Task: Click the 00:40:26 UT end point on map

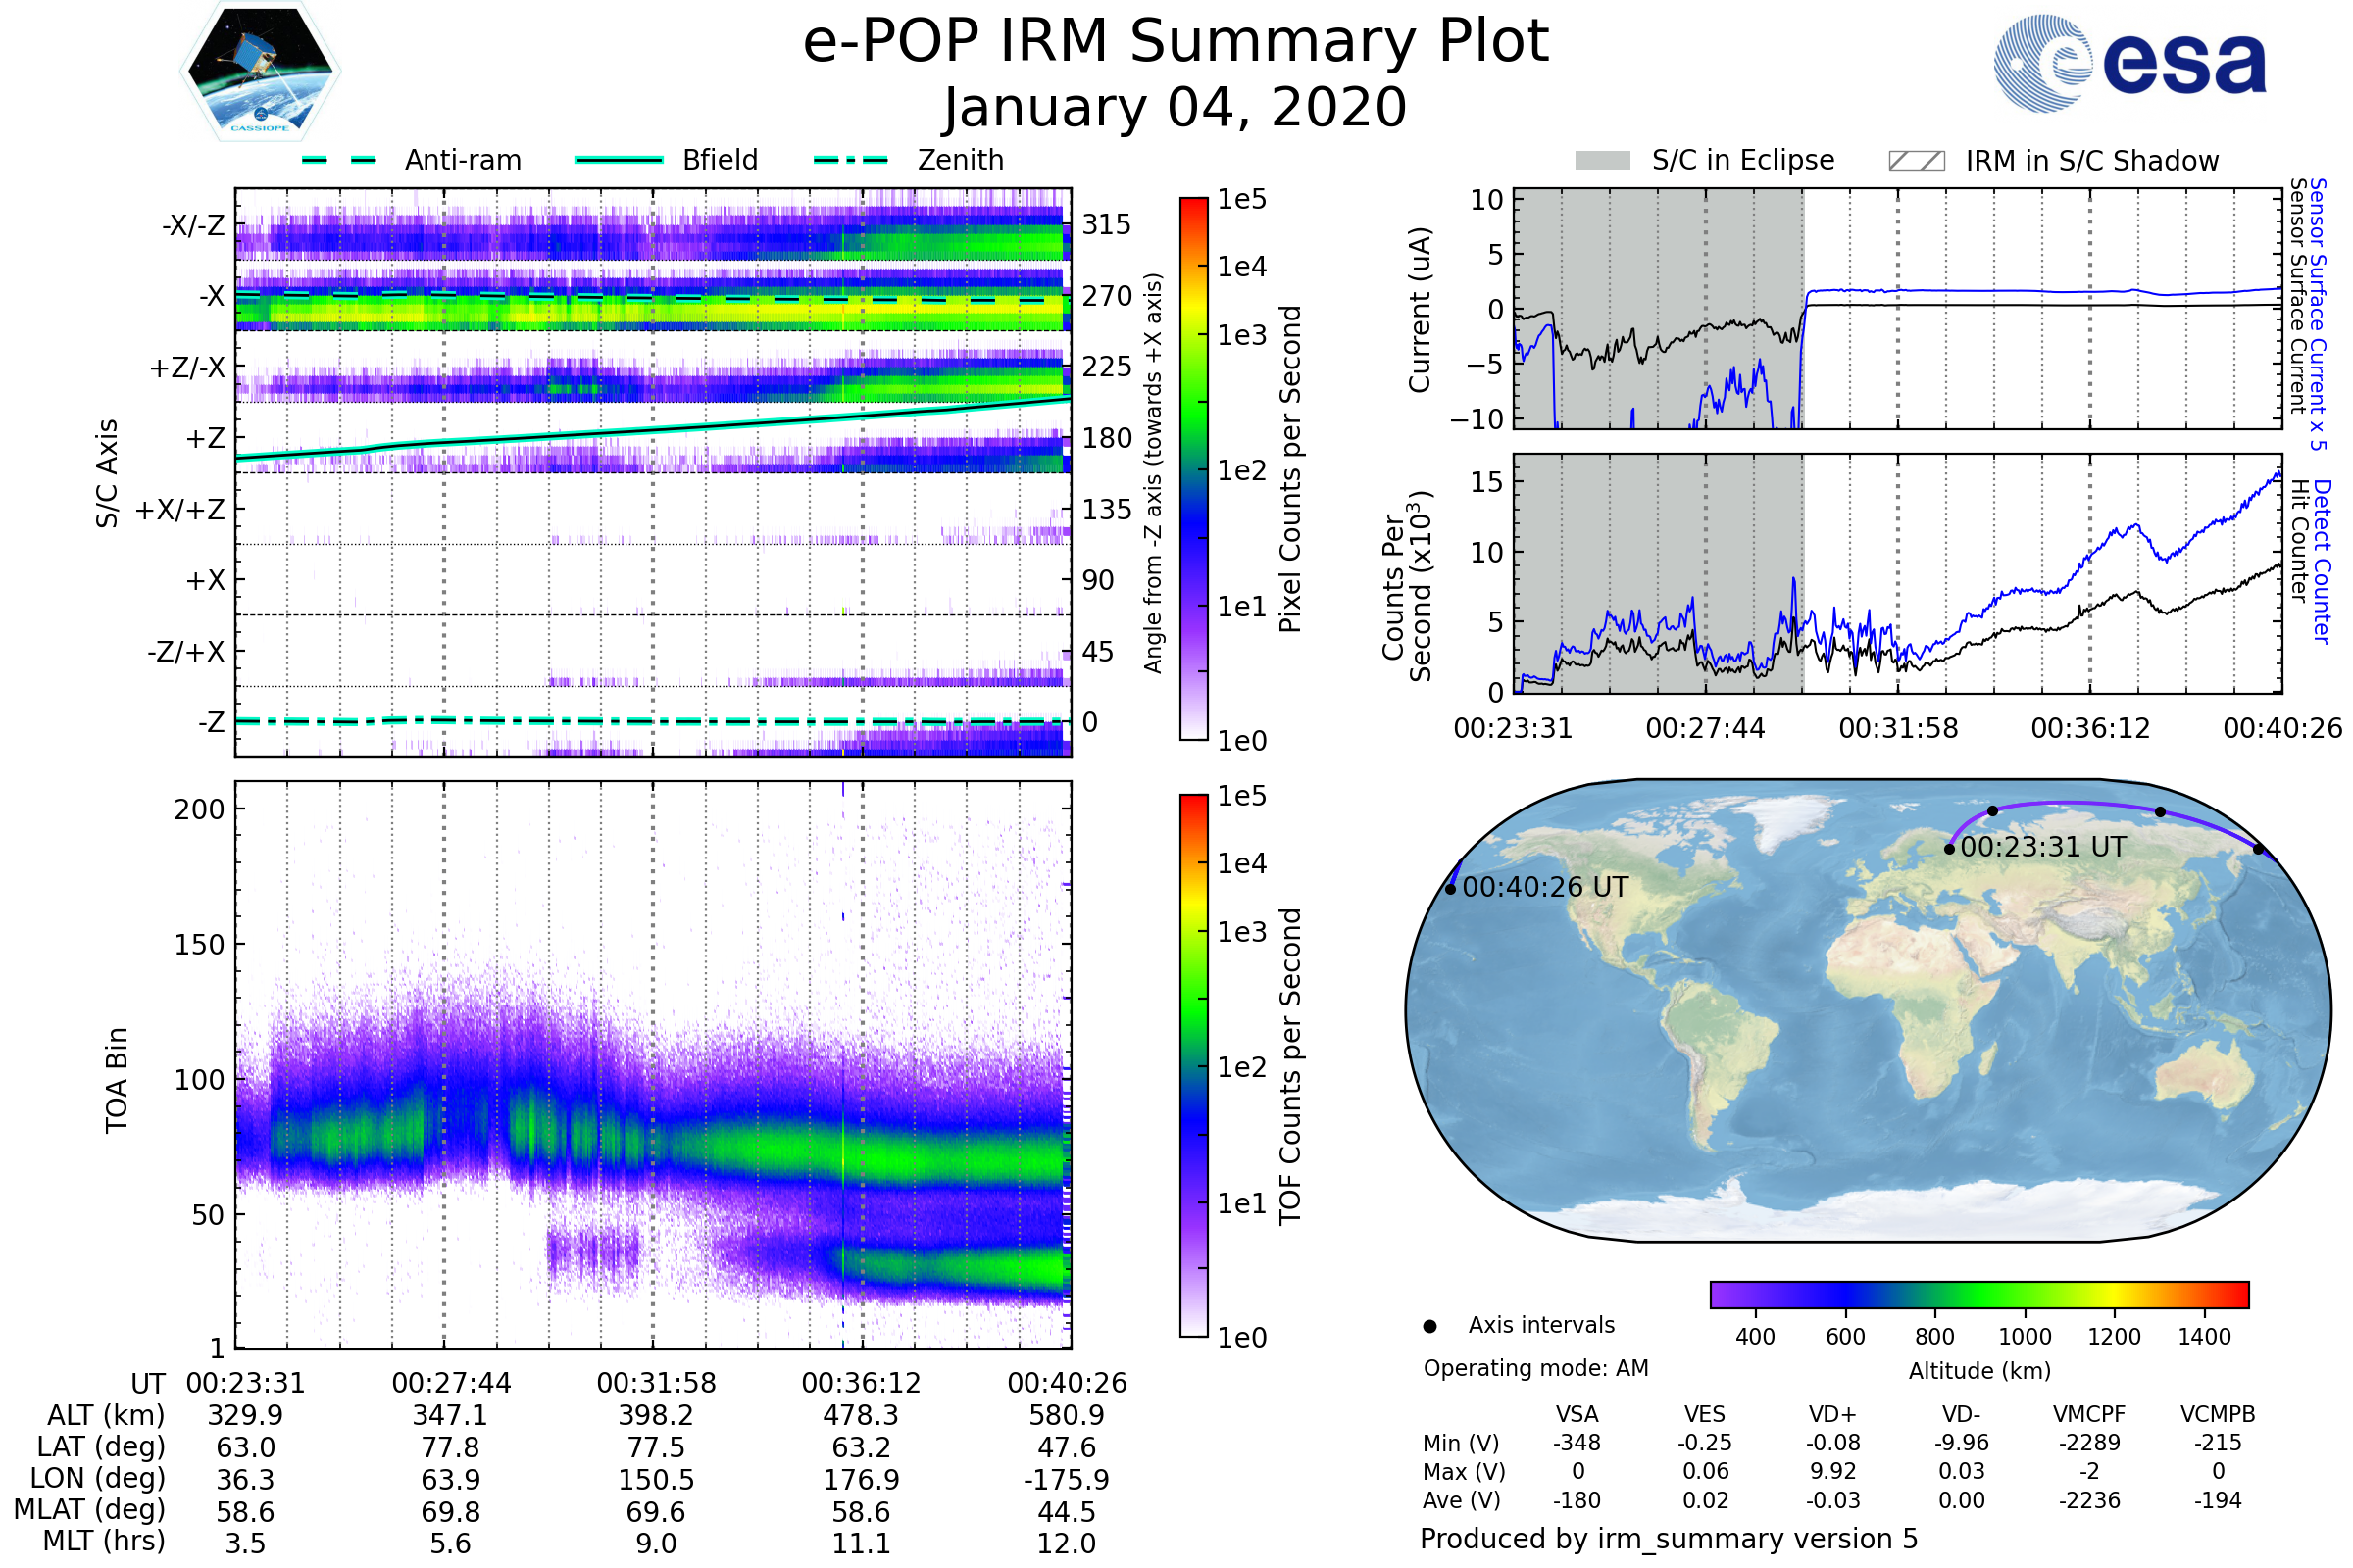Action: tap(1451, 889)
